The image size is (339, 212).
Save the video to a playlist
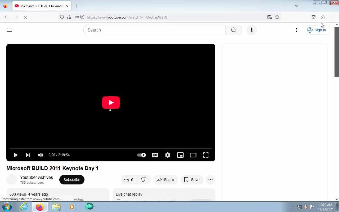coord(192,180)
